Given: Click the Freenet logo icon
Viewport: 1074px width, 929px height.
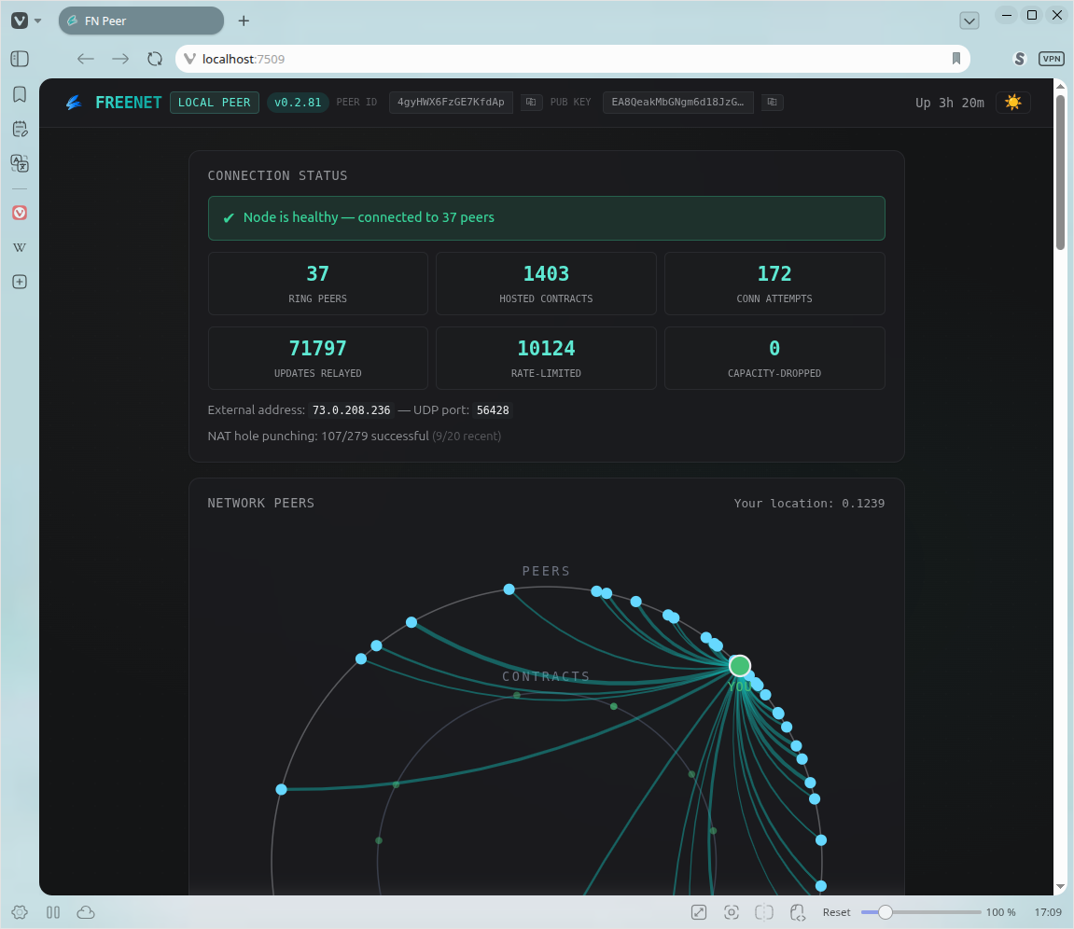Looking at the screenshot, I should coord(74,103).
